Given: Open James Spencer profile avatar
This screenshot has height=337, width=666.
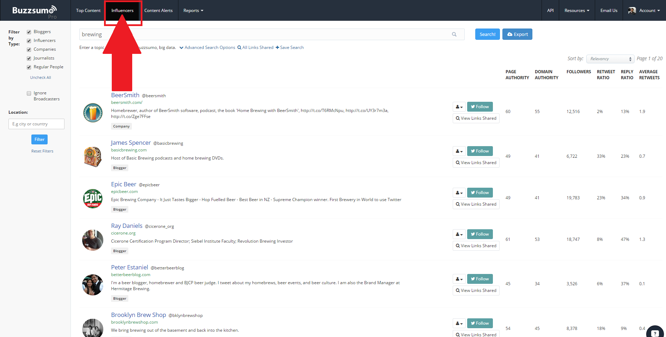Looking at the screenshot, I should point(93,157).
